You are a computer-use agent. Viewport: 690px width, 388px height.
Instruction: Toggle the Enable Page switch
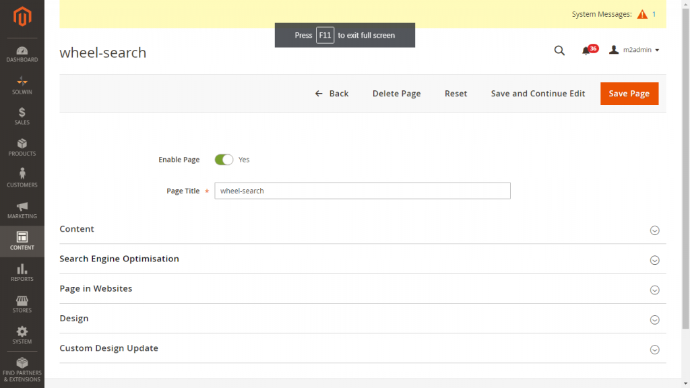pos(224,160)
